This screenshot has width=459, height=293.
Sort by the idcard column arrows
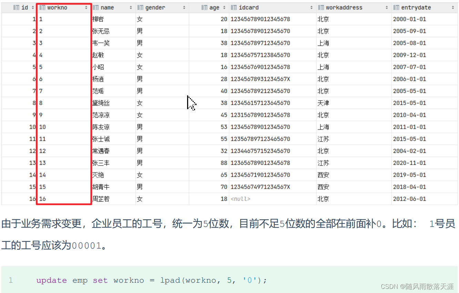coord(312,8)
